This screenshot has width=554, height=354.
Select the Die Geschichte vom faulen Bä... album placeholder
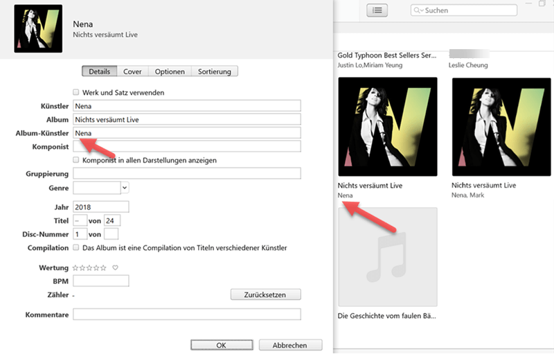tap(388, 257)
